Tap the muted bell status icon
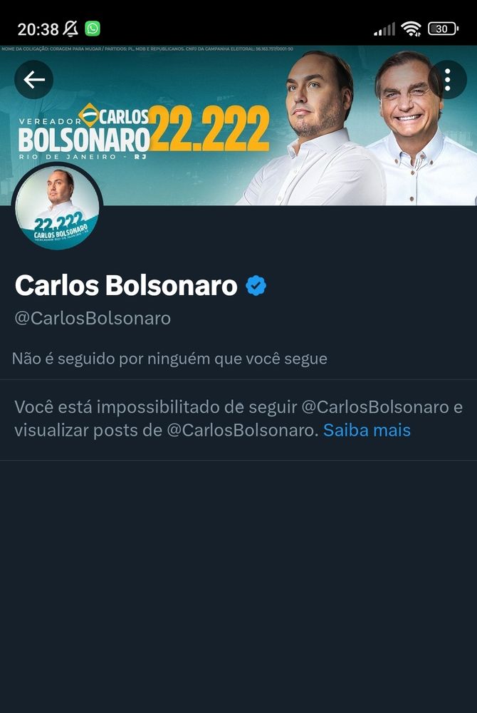477x713 pixels. 70,29
